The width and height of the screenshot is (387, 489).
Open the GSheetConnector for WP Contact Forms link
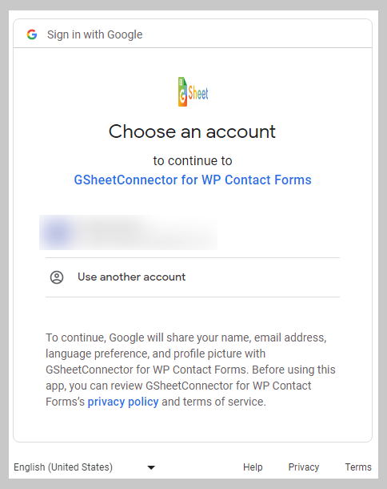pos(193,180)
